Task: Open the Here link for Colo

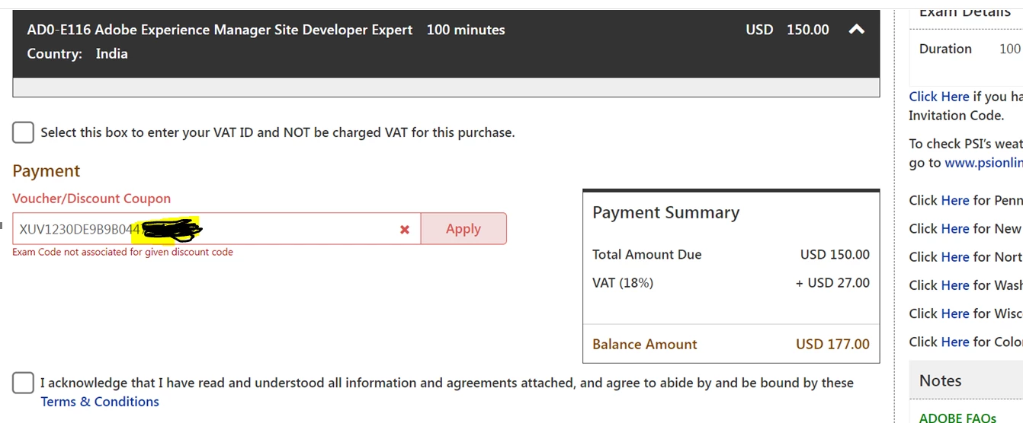Action: (x=955, y=342)
